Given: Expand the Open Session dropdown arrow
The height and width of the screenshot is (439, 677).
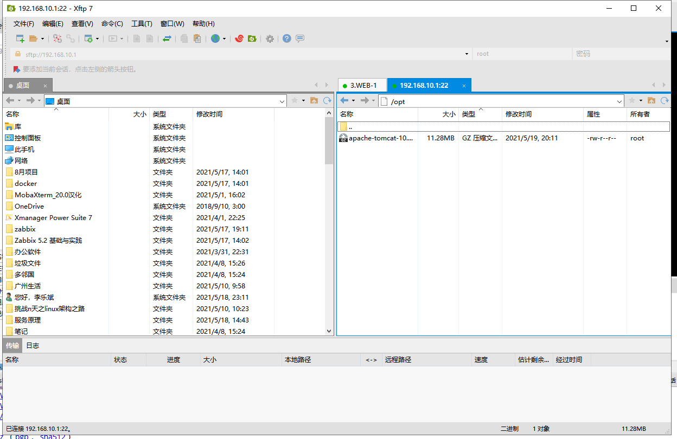Looking at the screenshot, I should tap(42, 39).
